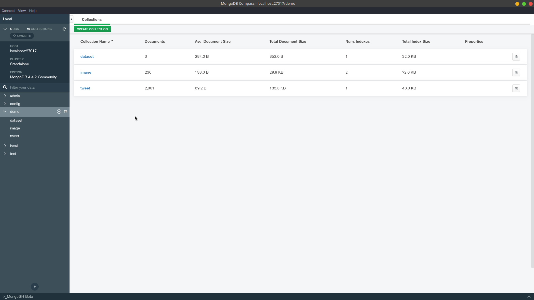Click the create database plus button
Image resolution: width=534 pixels, height=300 pixels.
pyautogui.click(x=35, y=287)
